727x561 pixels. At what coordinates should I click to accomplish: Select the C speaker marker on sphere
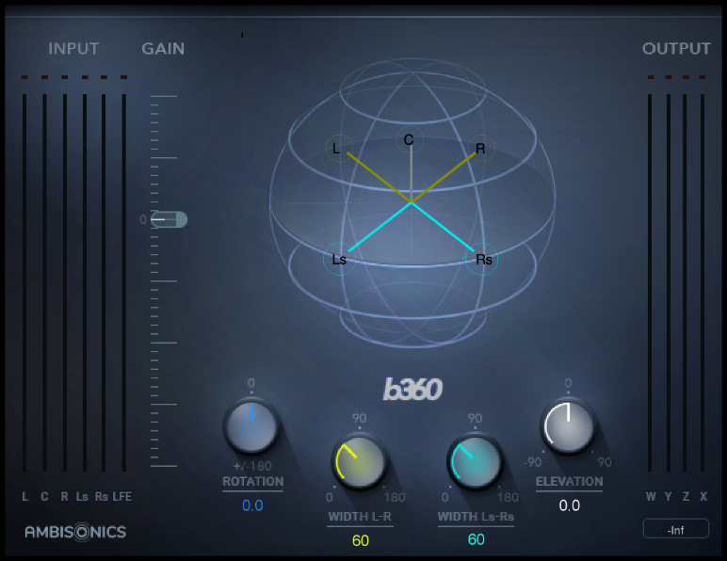point(410,139)
